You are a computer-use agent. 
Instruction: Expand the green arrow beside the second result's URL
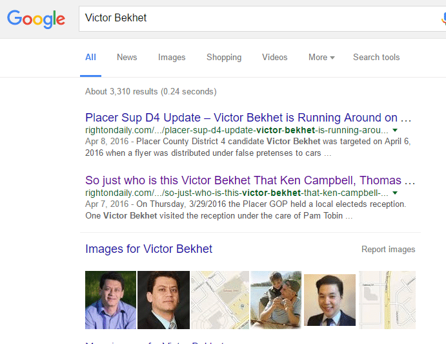click(394, 192)
